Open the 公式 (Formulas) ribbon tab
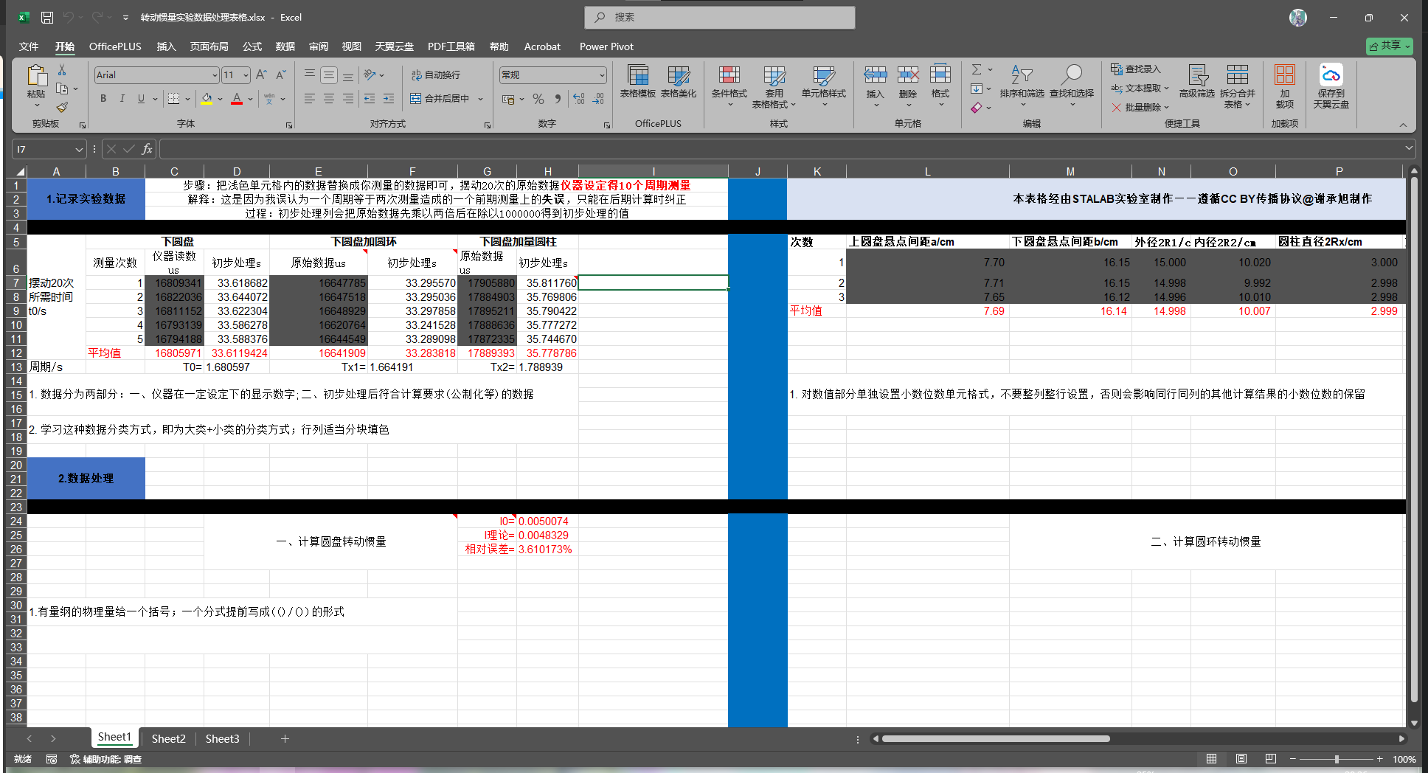The width and height of the screenshot is (1428, 773). 252,46
